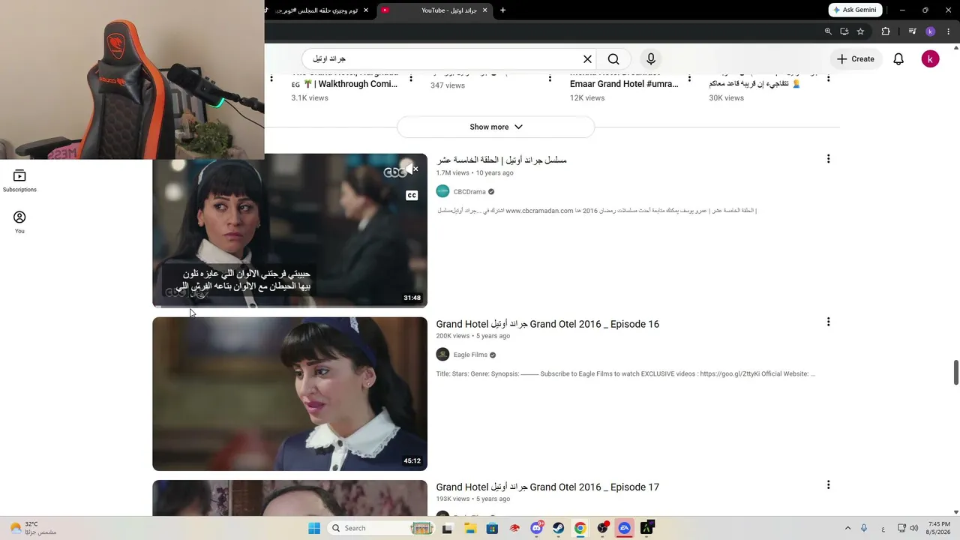Screen dimensions: 960x540
Task: Open taskbar volume speaker icon
Action: pos(913,528)
